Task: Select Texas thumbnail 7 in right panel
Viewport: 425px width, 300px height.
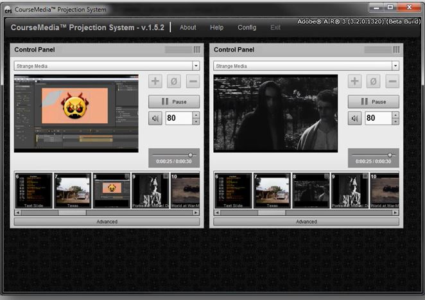Action: (272, 191)
